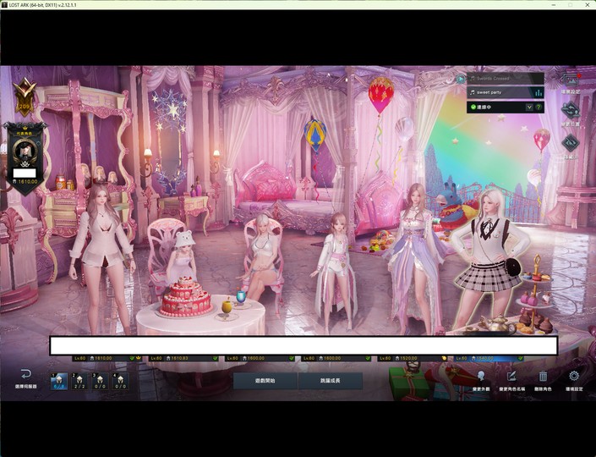Open the green question mark help icon

(x=539, y=107)
